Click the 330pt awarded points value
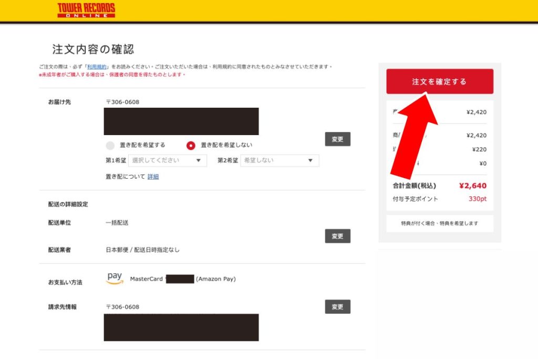The width and height of the screenshot is (538, 359). 477,199
